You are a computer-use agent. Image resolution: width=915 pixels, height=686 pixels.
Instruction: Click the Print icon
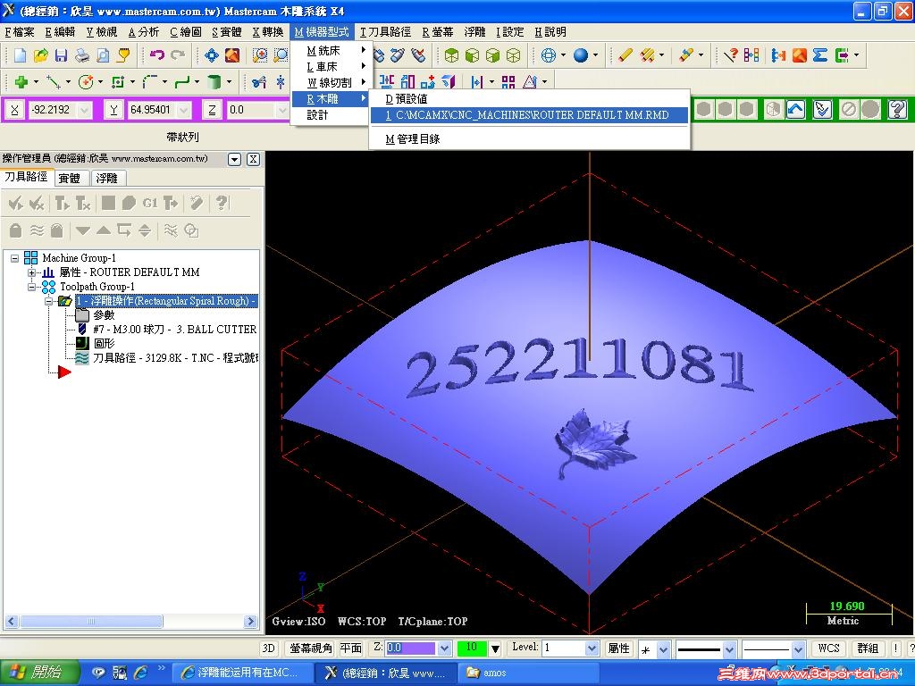tap(82, 55)
